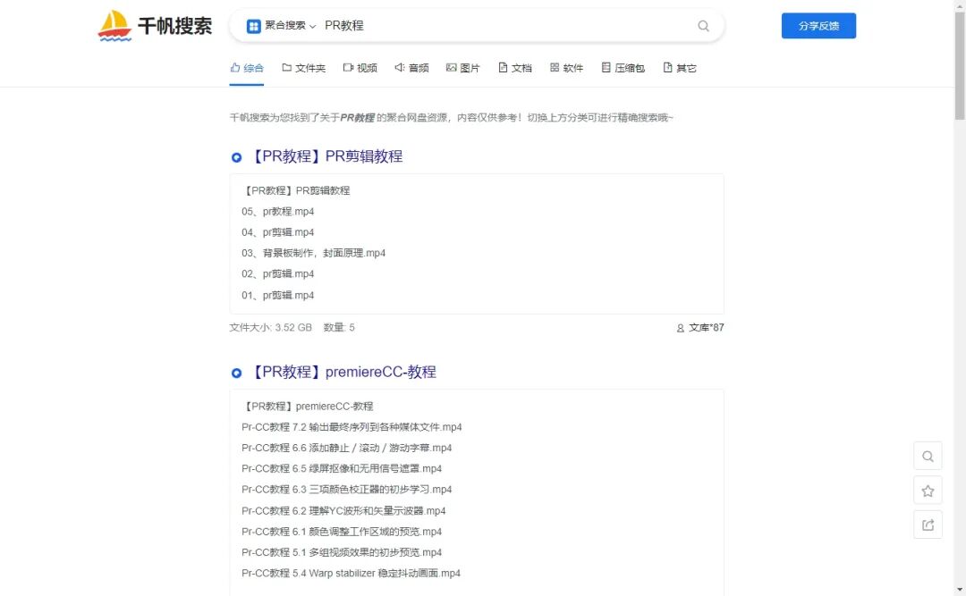
Task: Click the uploader name 文库*87
Action: coord(706,328)
